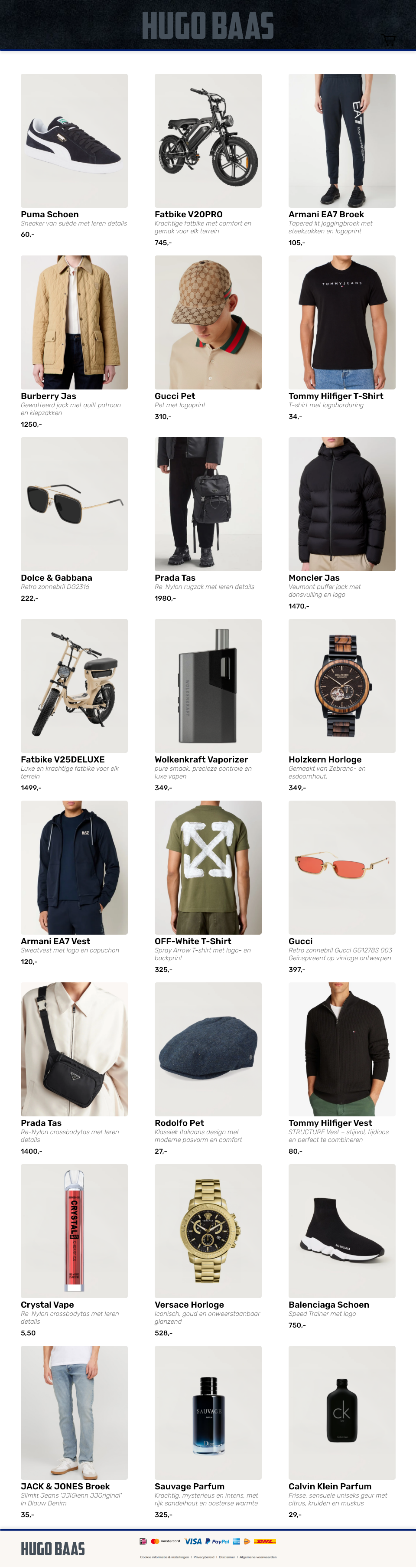This screenshot has height=1567, width=416.
Task: Open the Disclaimer footer link
Action: [x=227, y=1557]
